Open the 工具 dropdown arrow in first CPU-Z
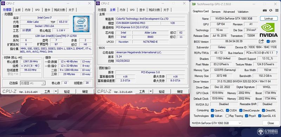The image size is (281, 137). coord(56,91)
